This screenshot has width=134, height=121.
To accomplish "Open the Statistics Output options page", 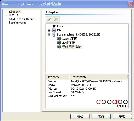I will click(22, 19).
